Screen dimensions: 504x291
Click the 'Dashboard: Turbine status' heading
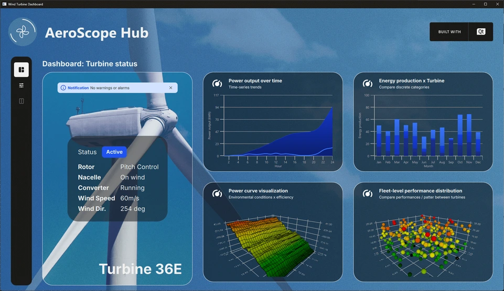tap(90, 64)
